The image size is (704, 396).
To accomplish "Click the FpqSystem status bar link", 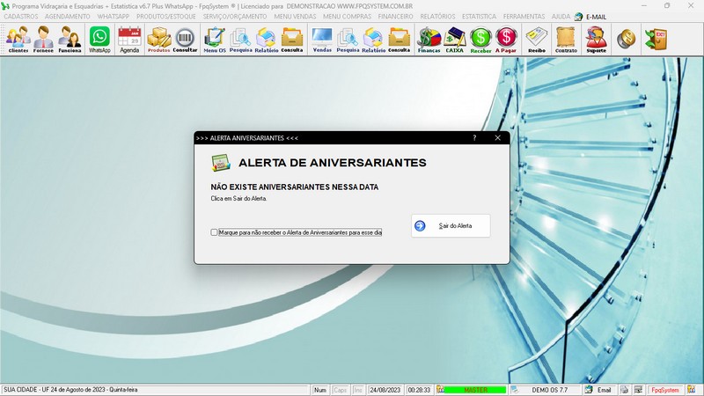I will coord(665,390).
